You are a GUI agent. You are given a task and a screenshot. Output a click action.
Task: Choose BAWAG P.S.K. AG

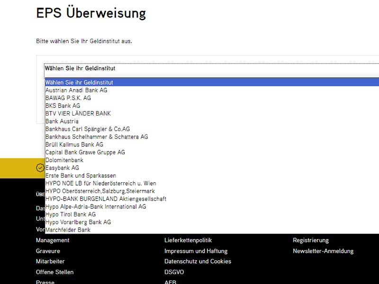(x=212, y=98)
